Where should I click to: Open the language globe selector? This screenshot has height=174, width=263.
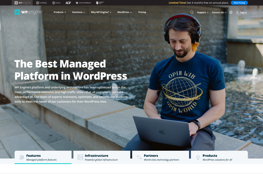[231, 12]
